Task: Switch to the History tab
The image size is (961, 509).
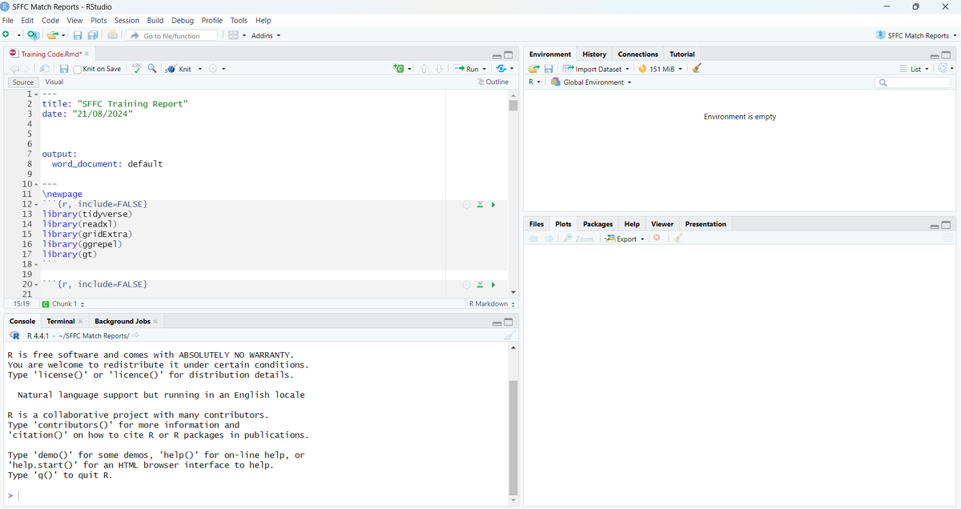Action: click(594, 54)
